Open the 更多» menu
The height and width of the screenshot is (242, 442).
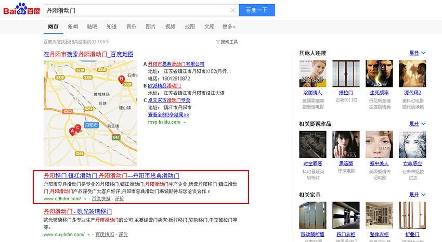click(x=229, y=27)
